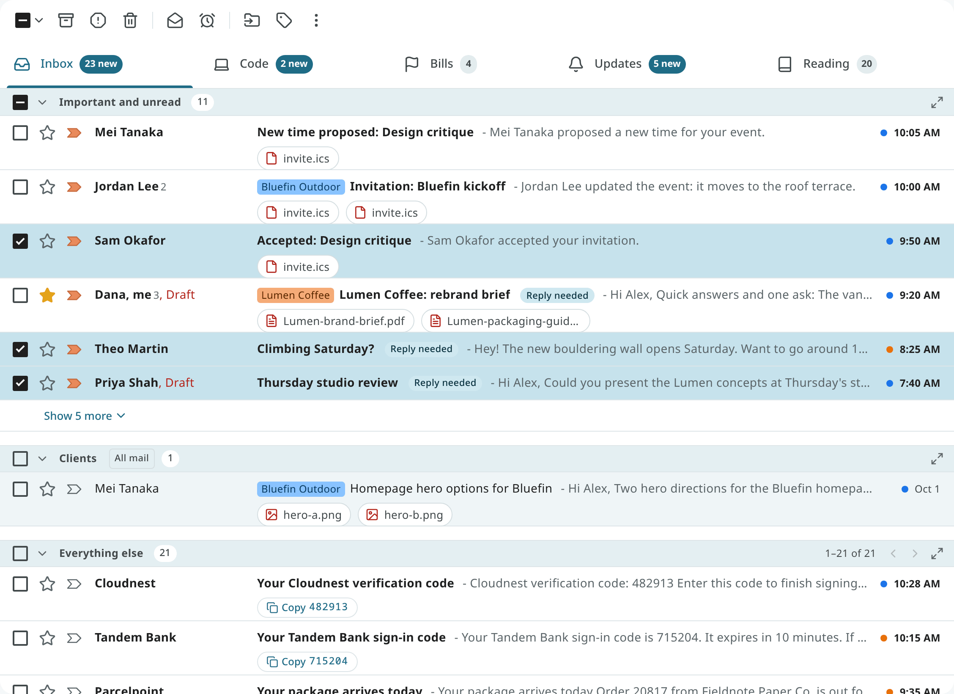Deselect the Sam Okafor email
The width and height of the screenshot is (954, 694).
[x=20, y=241]
